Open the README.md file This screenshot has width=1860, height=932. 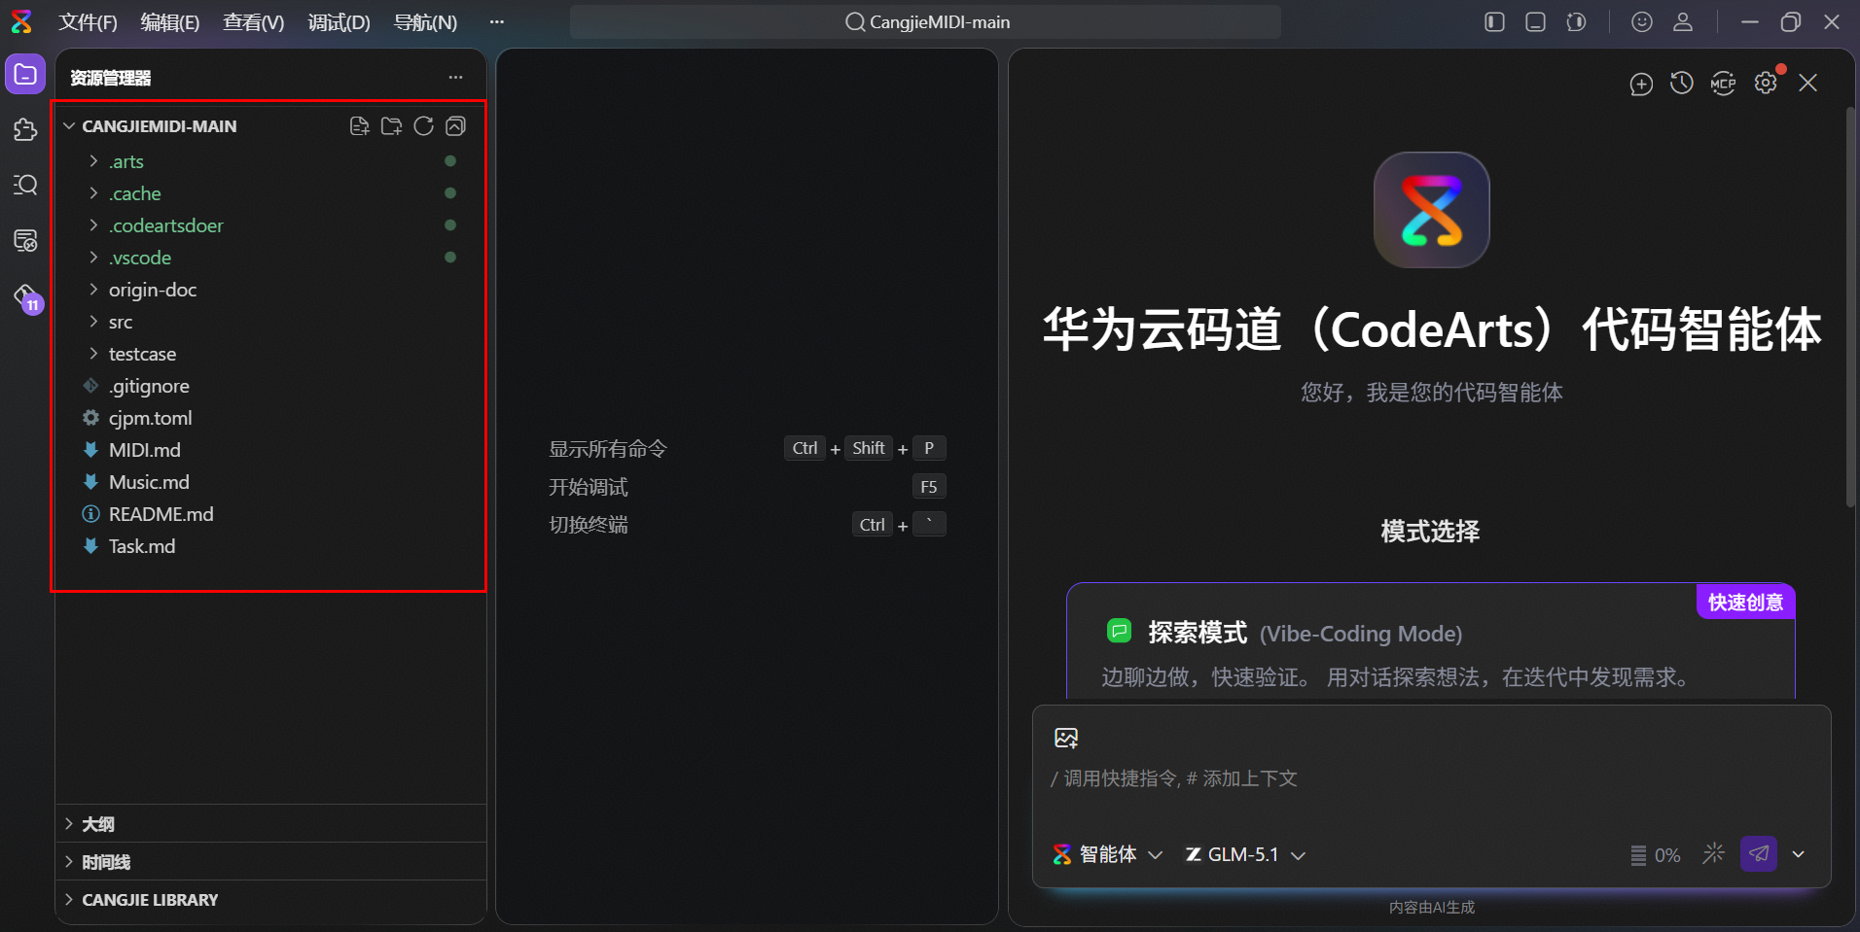(x=270, y=514)
